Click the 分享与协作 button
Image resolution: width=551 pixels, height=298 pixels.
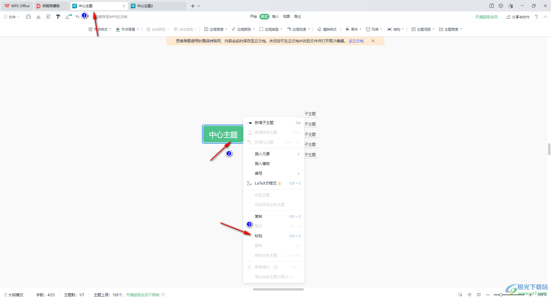point(518,17)
